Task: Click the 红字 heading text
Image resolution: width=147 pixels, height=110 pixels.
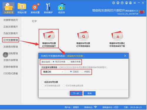Action: [34, 21]
